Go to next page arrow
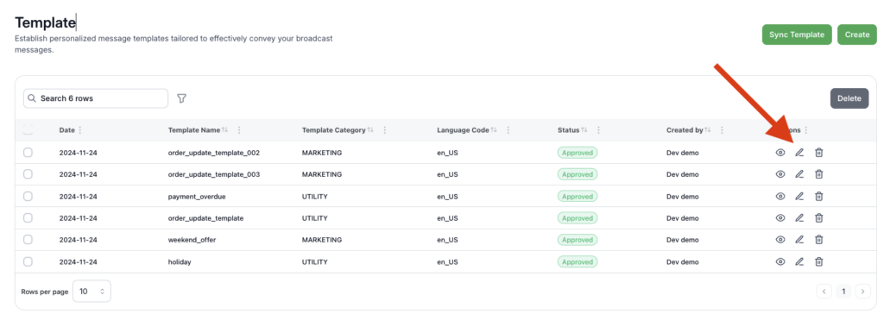The height and width of the screenshot is (333, 884). pyautogui.click(x=863, y=292)
